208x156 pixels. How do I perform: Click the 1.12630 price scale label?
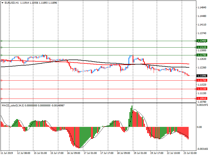tap(202, 59)
